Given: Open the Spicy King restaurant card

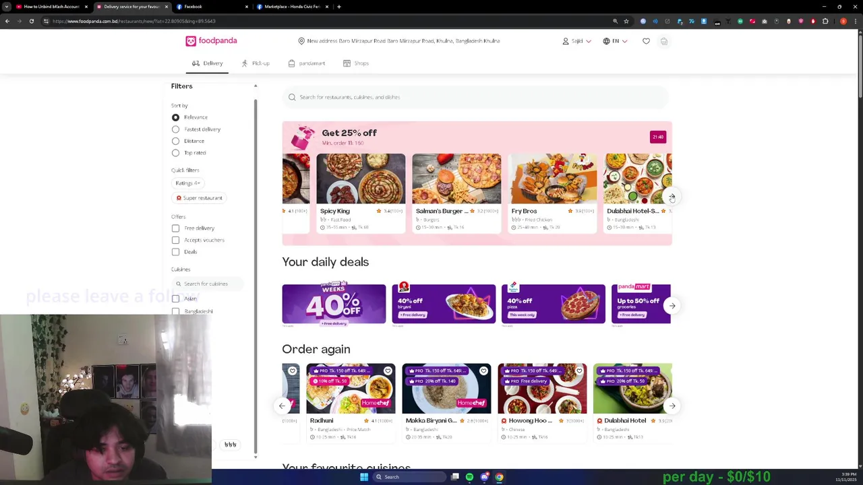Looking at the screenshot, I should point(361,193).
